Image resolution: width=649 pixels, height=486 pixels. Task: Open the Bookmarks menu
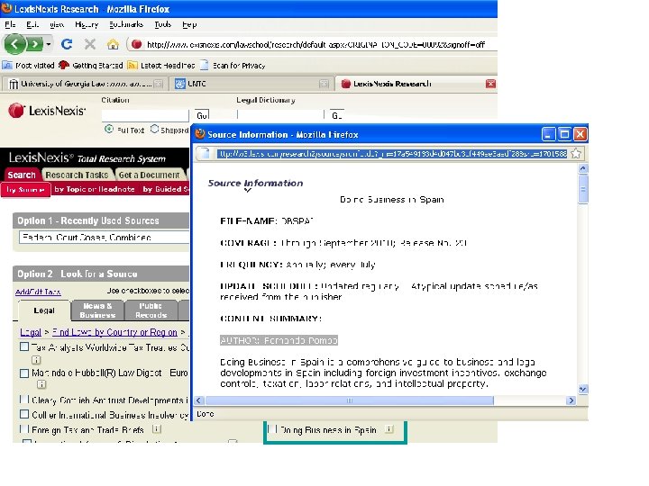126,24
